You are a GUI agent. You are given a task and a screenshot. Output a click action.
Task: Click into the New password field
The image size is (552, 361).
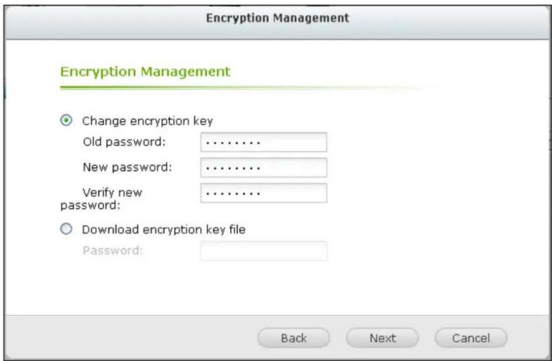263,167
